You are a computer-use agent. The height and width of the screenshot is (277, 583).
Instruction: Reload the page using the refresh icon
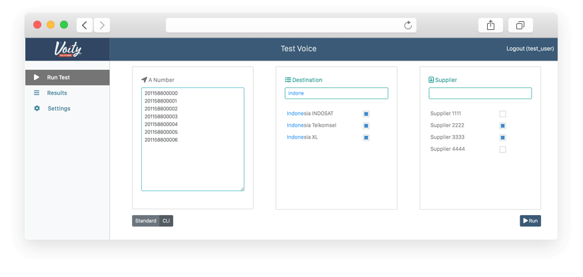tap(408, 25)
